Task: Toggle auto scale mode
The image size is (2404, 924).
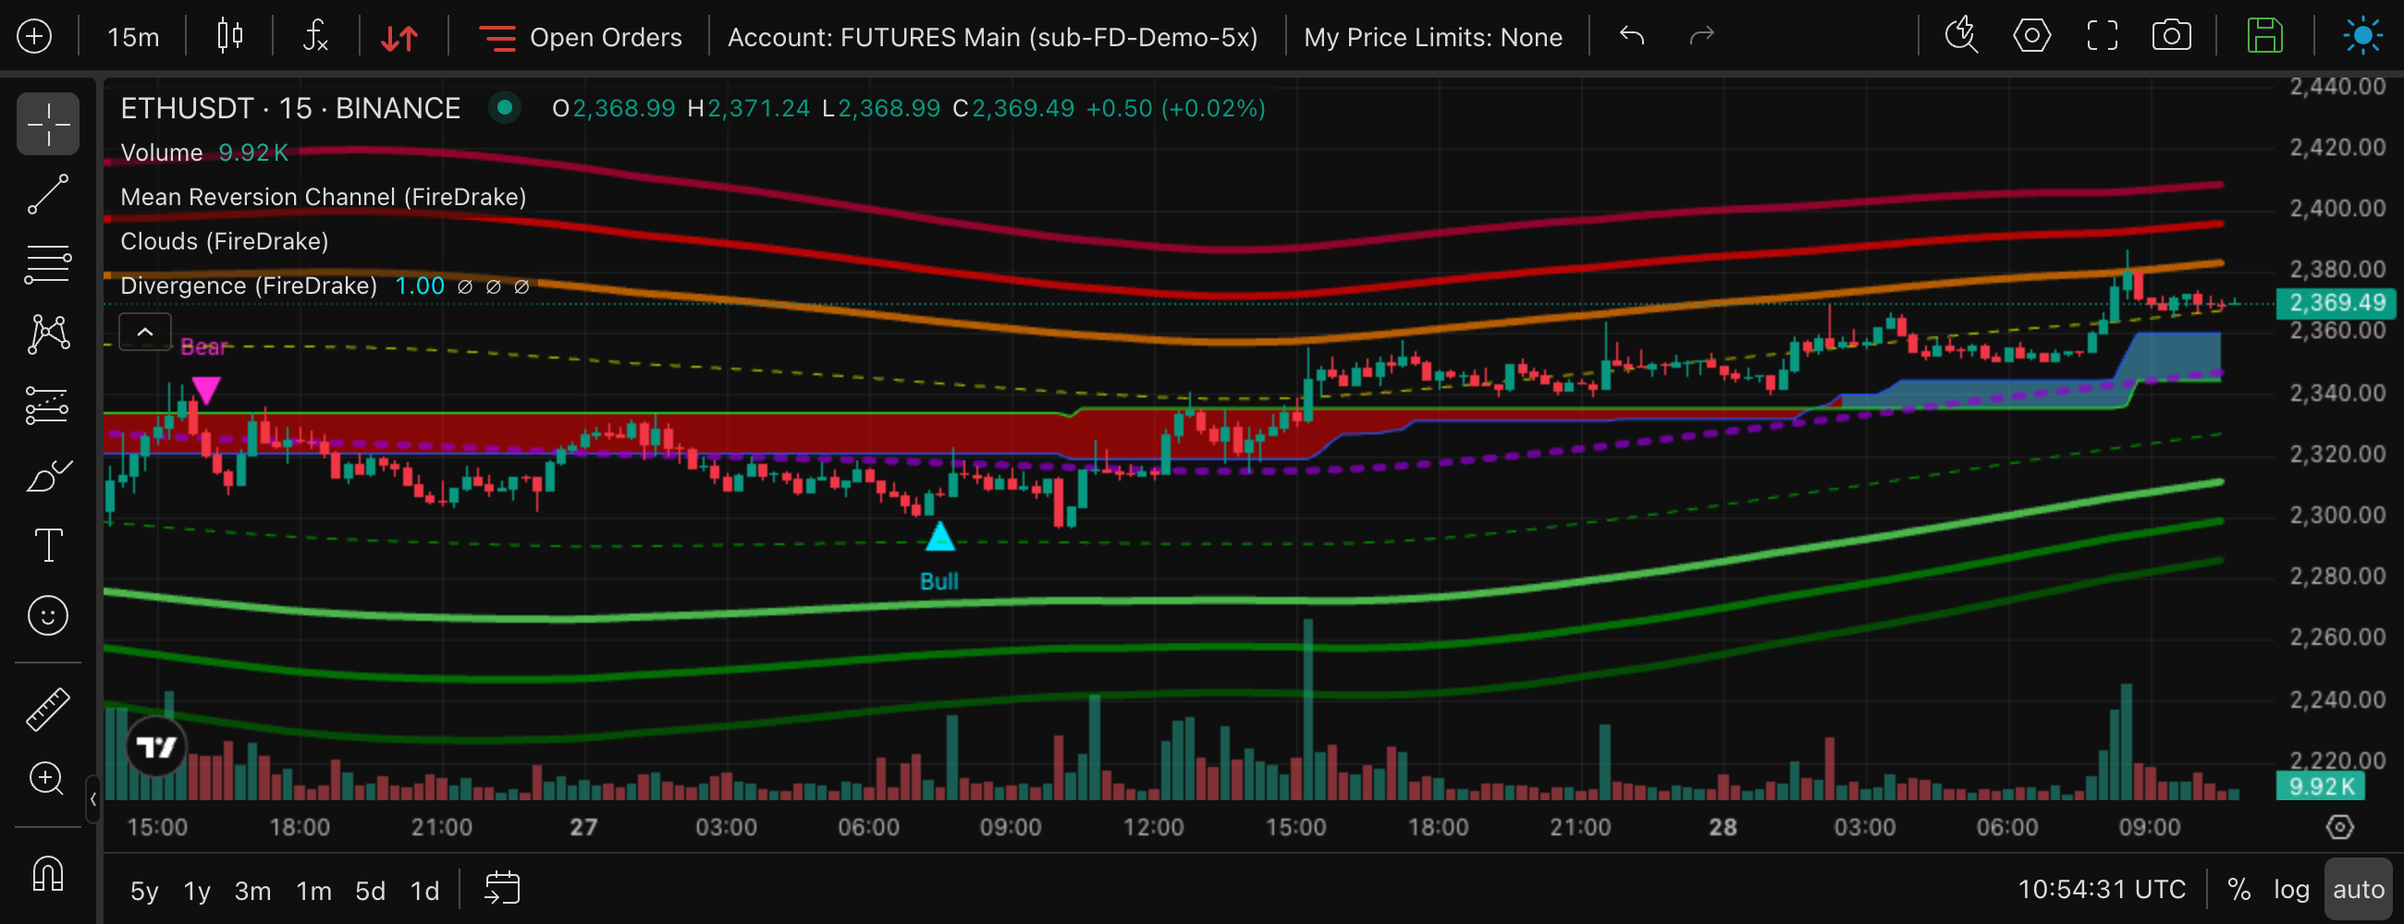Action: [x=2359, y=890]
